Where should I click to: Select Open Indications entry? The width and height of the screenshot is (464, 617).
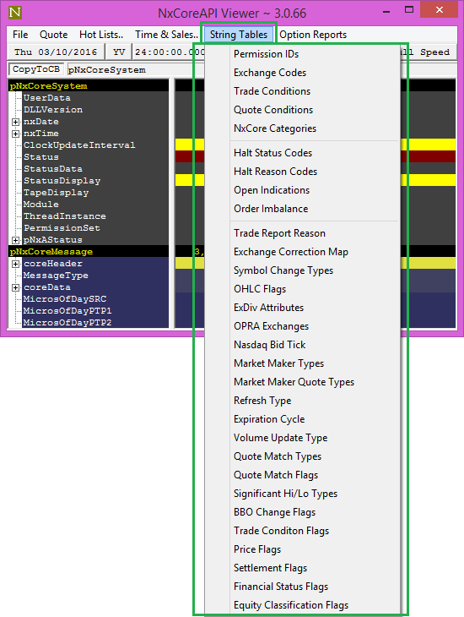pos(272,190)
